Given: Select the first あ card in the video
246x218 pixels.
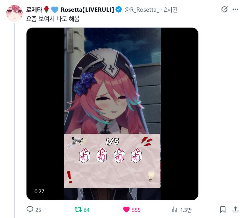Looking at the screenshot, I should point(84,155).
